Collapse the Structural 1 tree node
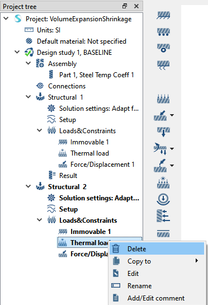The image size is (208, 305). [x=29, y=97]
